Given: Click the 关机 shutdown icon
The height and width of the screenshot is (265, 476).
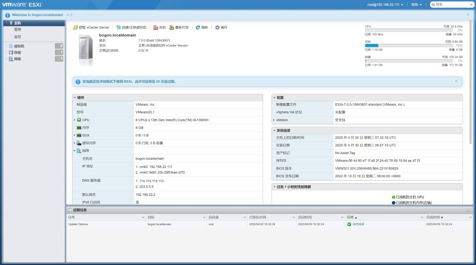Looking at the screenshot, I should coord(156,27).
